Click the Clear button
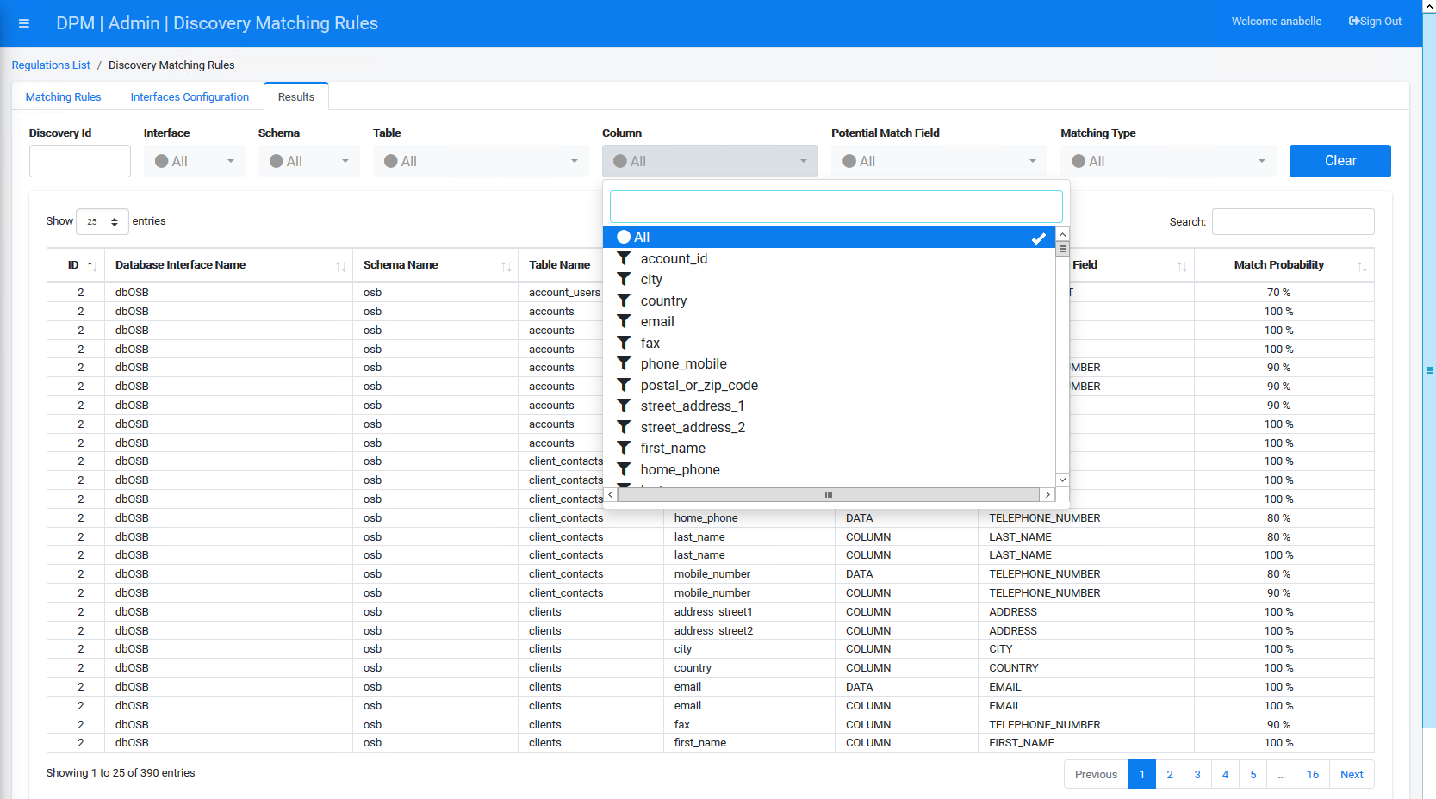This screenshot has height=799, width=1436. (1340, 161)
